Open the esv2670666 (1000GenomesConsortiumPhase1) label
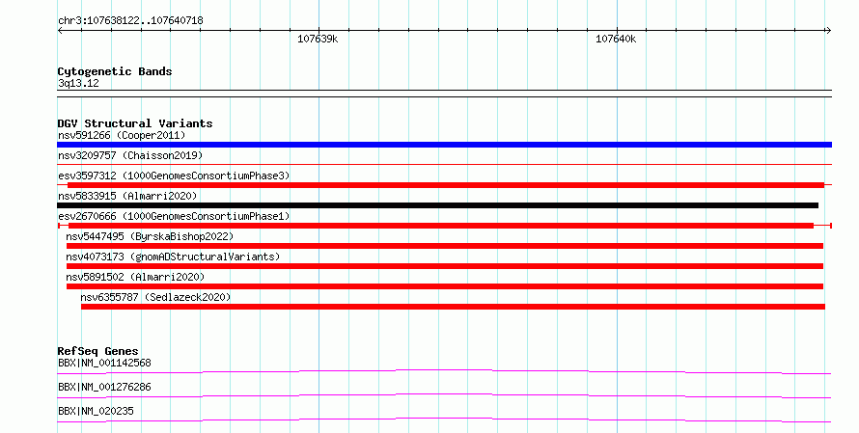The image size is (859, 433). (174, 216)
